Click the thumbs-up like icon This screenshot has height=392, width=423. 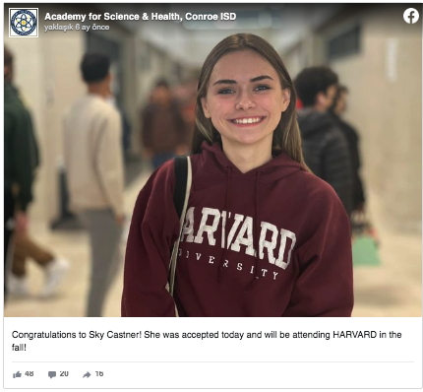click(17, 374)
